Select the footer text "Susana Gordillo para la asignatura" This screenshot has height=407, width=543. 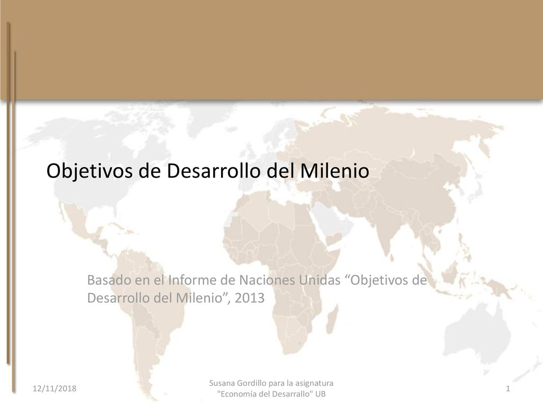[271, 383]
